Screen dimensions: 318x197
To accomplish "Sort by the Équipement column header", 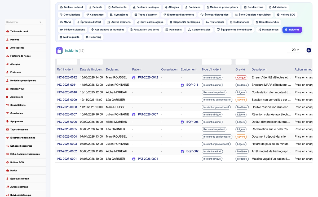I will point(188,69).
